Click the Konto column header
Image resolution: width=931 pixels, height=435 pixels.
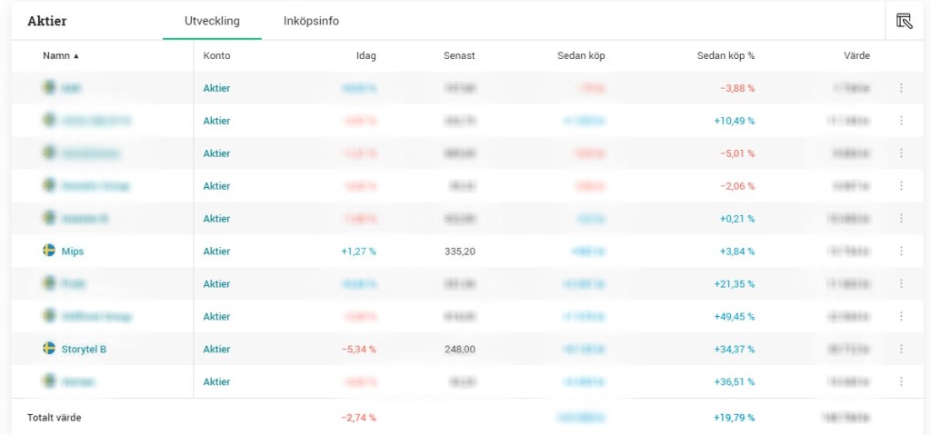coord(217,55)
